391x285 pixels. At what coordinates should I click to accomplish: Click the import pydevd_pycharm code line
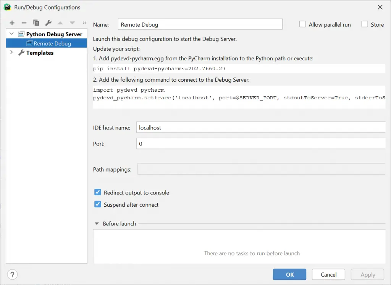click(x=129, y=90)
